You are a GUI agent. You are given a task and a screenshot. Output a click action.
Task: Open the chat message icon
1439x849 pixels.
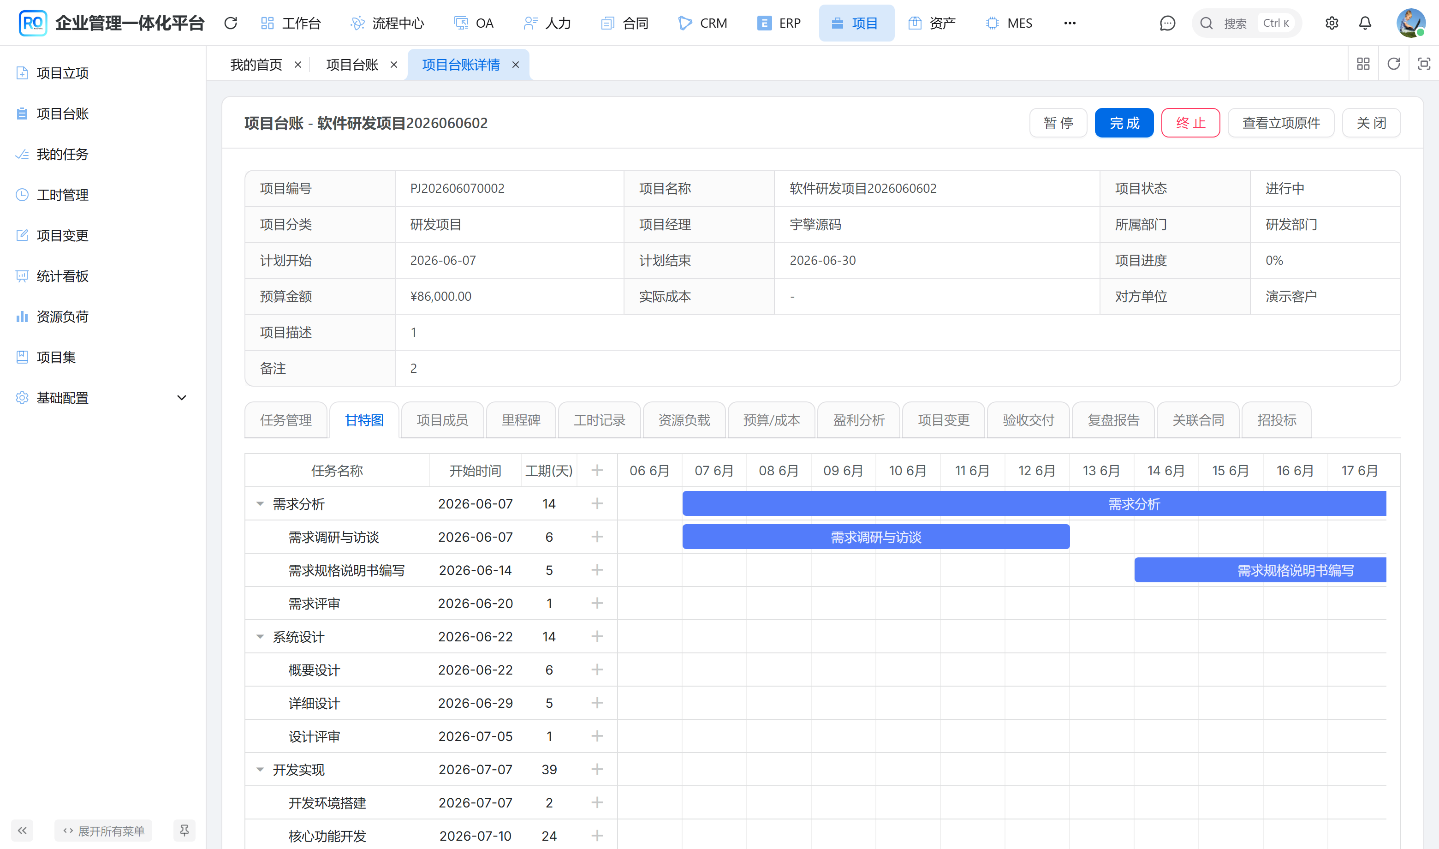pyautogui.click(x=1167, y=23)
